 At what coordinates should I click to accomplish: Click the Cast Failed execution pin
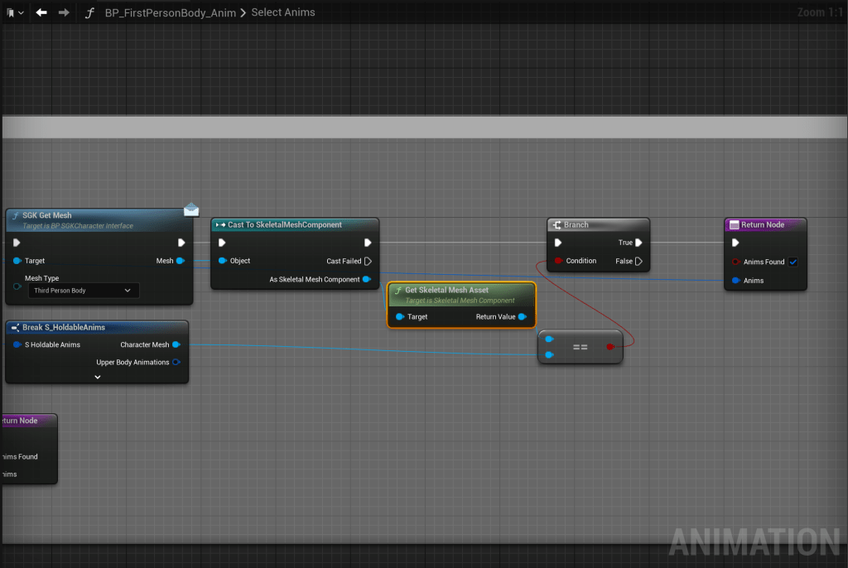coord(368,261)
